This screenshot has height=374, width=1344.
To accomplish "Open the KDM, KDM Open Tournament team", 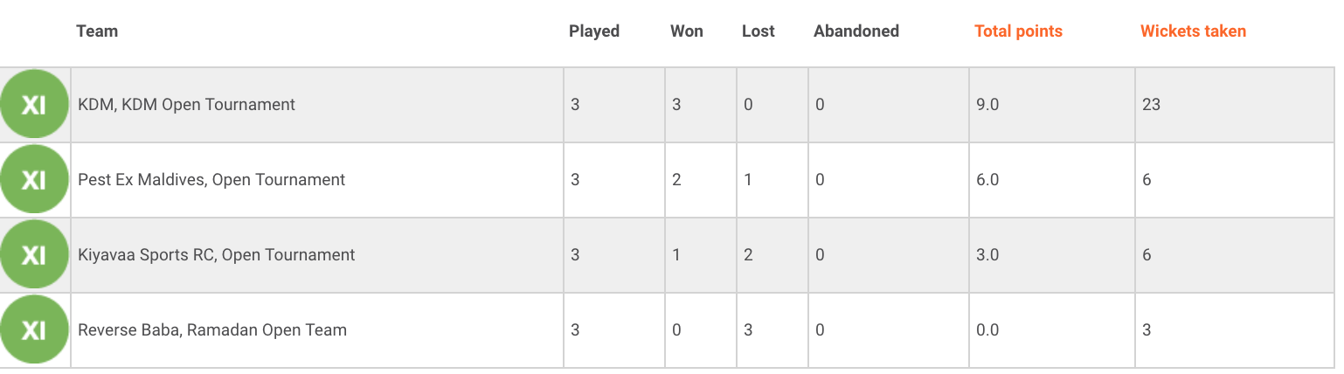I will coord(187,105).
